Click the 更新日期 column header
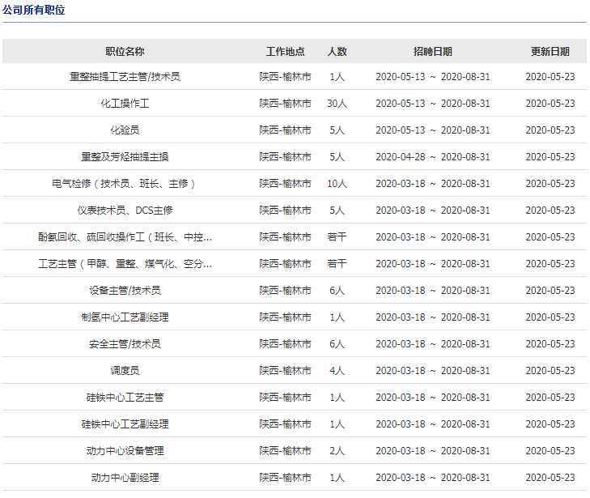The image size is (590, 498). click(550, 52)
